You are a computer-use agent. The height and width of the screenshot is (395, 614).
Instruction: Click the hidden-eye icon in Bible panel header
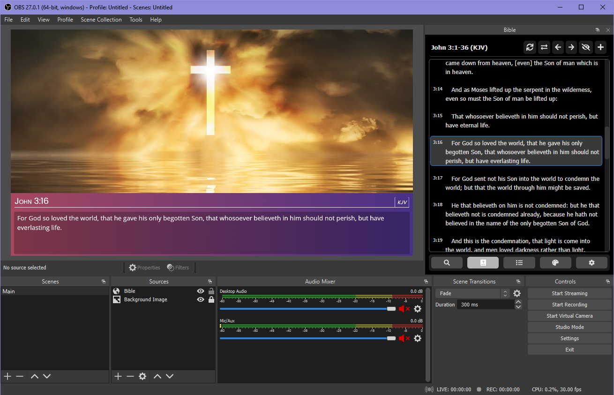coord(586,47)
